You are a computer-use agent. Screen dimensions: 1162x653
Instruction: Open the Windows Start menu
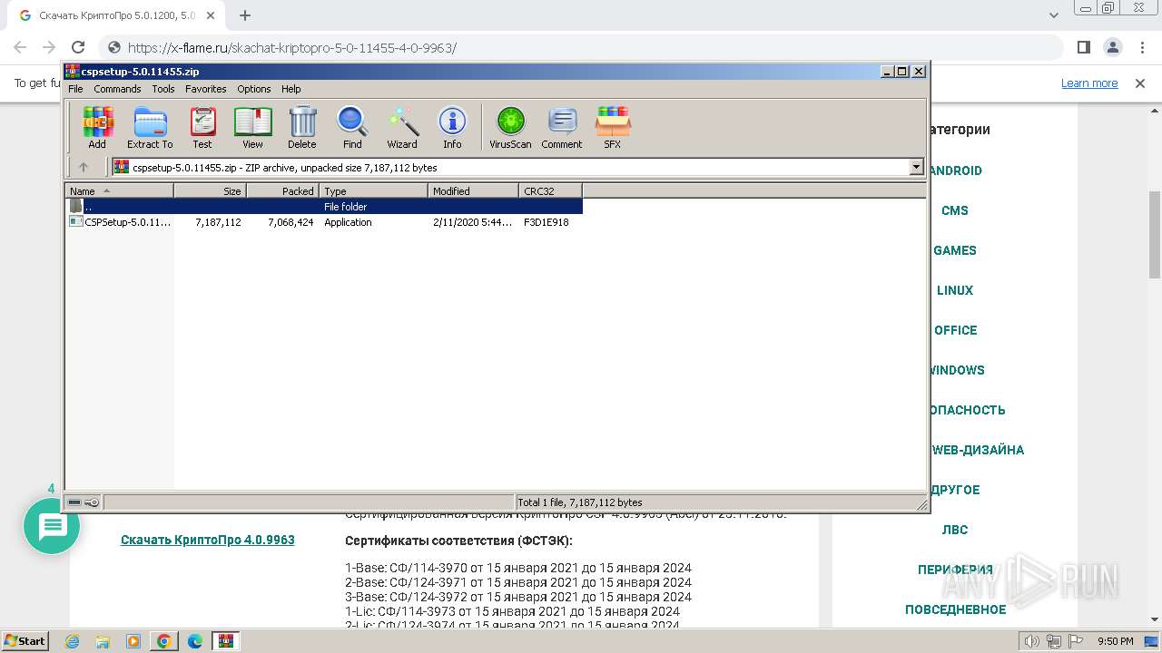[25, 640]
